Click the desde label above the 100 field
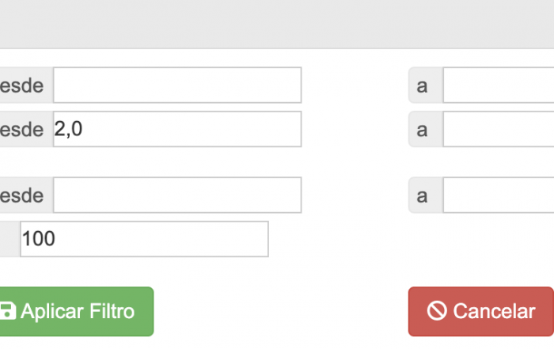The width and height of the screenshot is (554, 349). [x=22, y=195]
